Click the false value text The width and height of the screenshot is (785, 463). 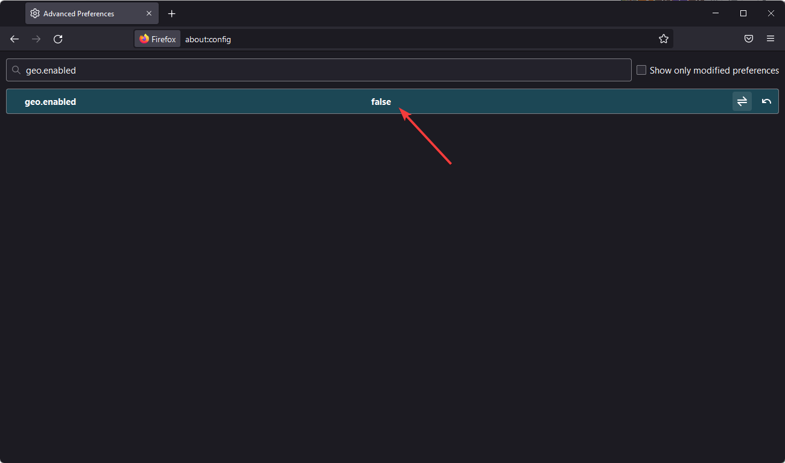pyautogui.click(x=381, y=101)
